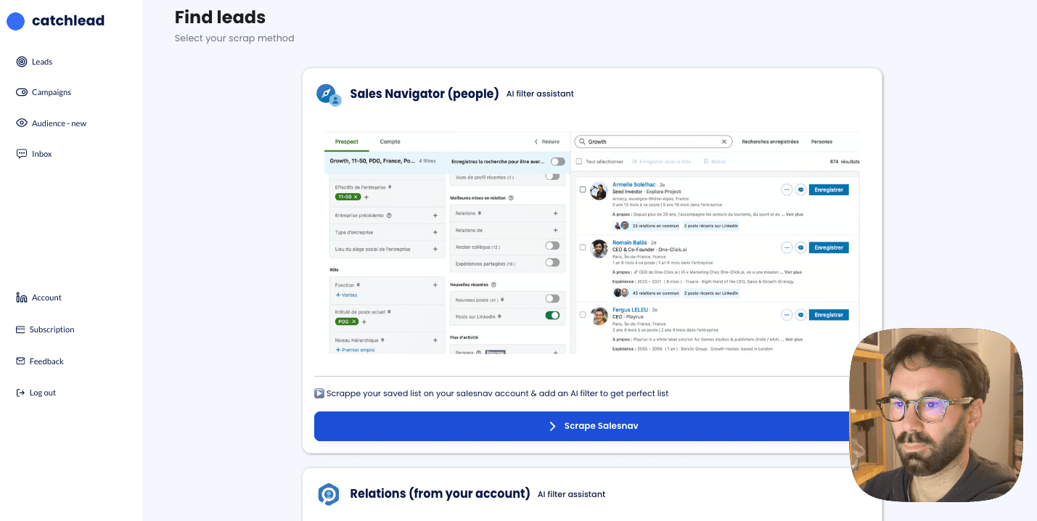
Task: Click the envelope icon next to Feedback
Action: click(20, 361)
